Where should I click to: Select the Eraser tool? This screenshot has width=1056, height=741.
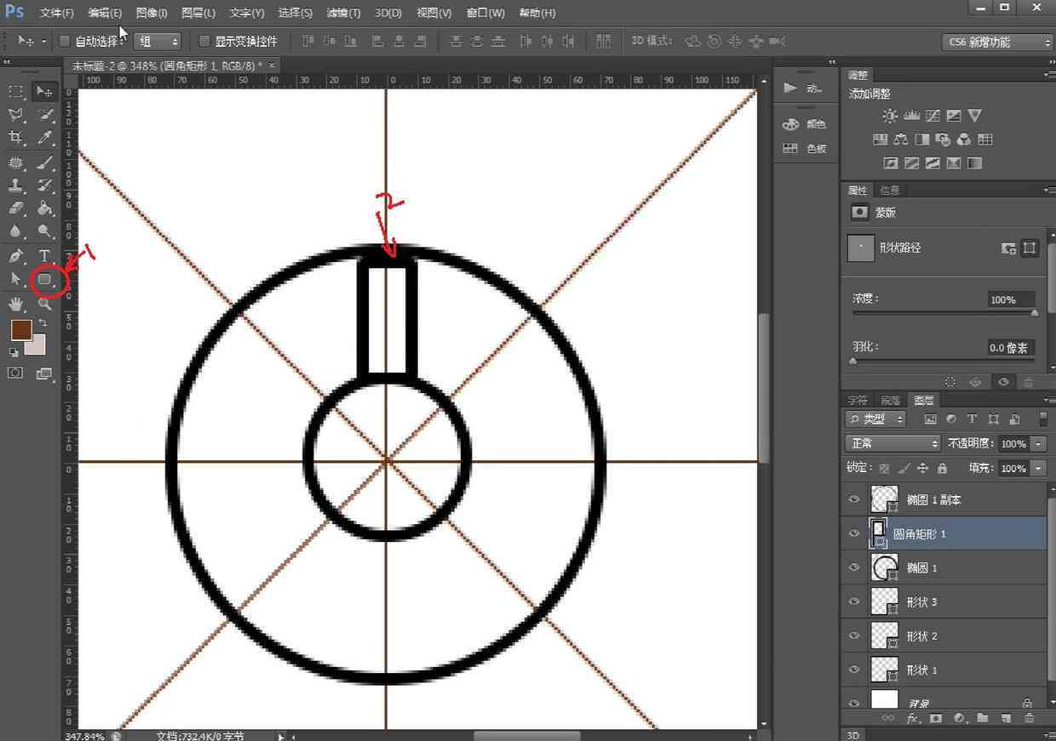pos(16,208)
